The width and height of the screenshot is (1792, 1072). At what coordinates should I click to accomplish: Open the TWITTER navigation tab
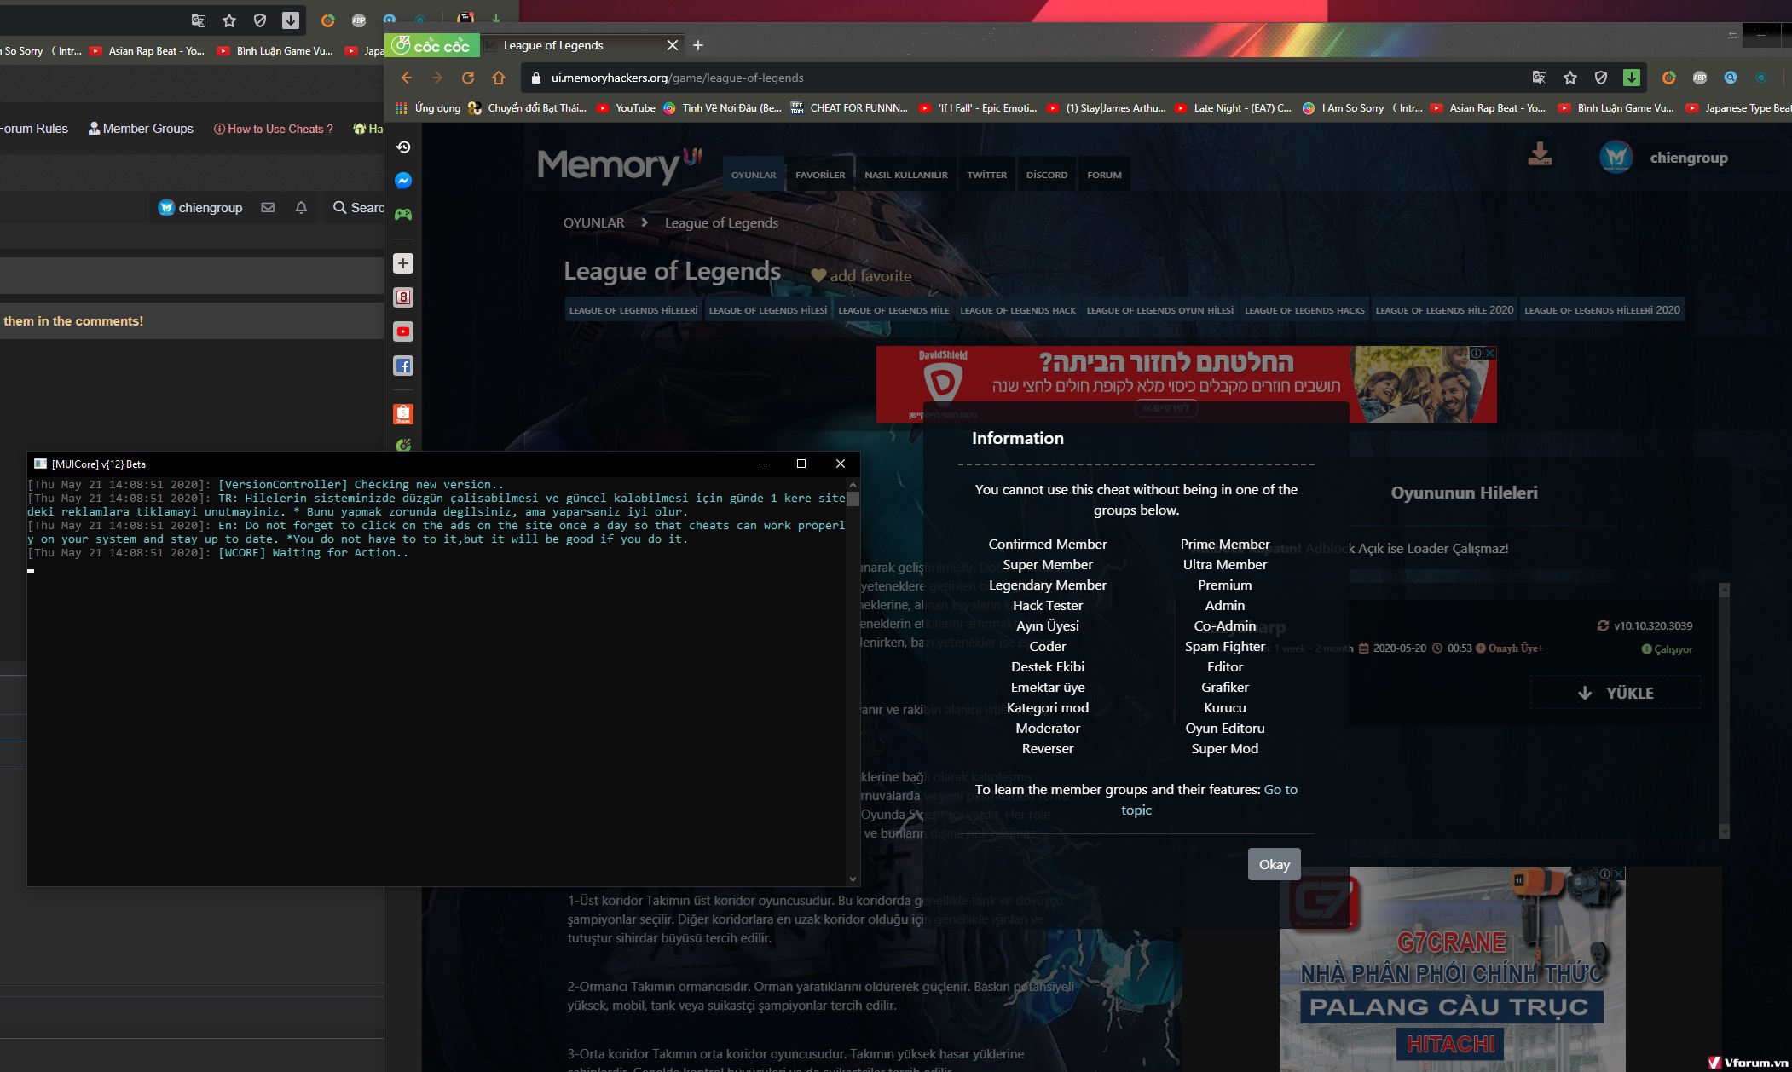click(986, 175)
